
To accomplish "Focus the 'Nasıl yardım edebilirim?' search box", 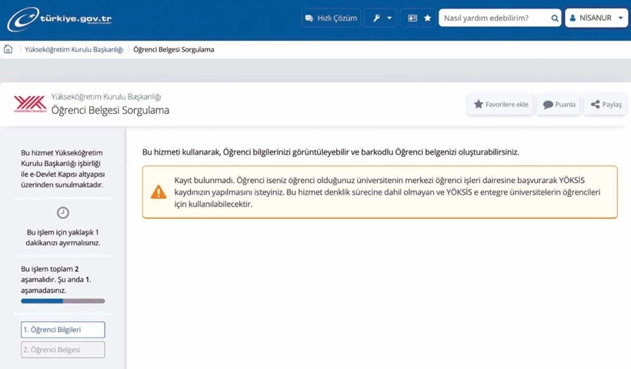I will [492, 18].
